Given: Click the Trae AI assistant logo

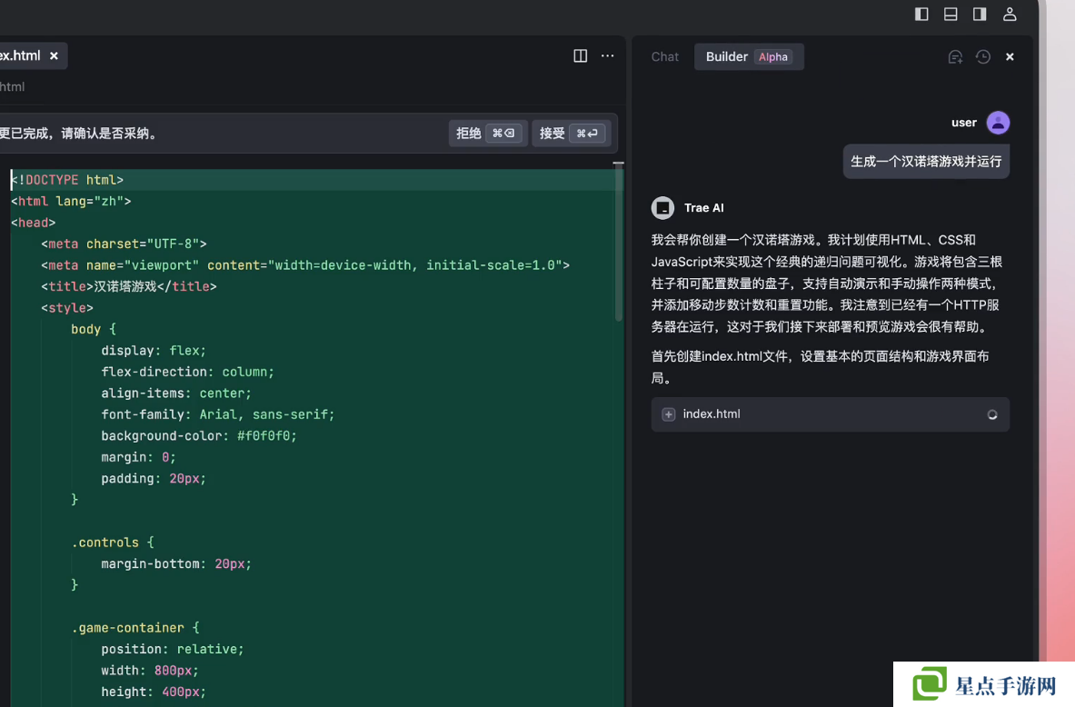Looking at the screenshot, I should tap(663, 208).
